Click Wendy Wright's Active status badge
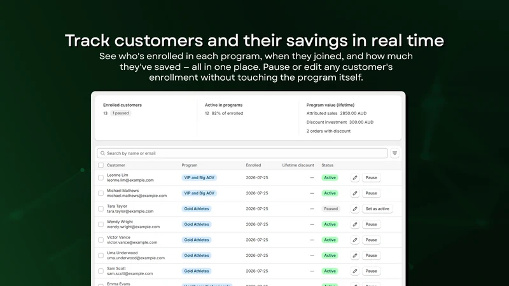Screen dimensions: 509x286 (330, 224)
